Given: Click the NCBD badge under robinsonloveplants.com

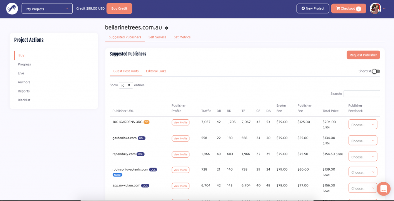Looking at the screenshot, I should [117, 175].
